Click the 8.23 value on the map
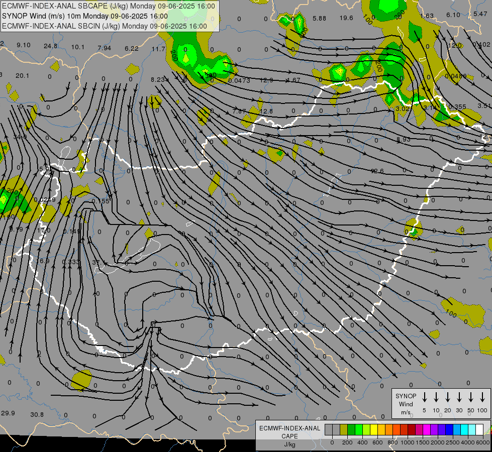The width and height of the screenshot is (492, 452). point(158,80)
